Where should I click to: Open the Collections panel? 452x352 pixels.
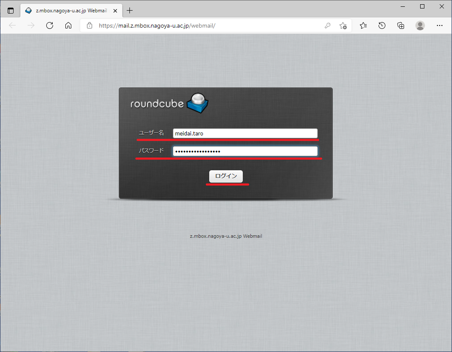tap(401, 25)
